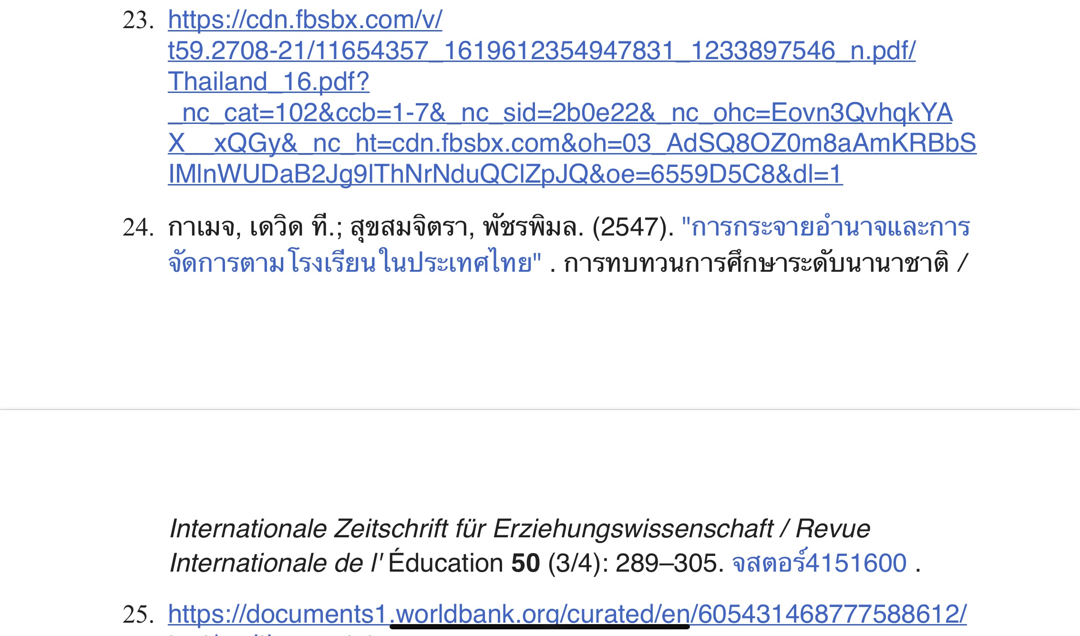Tap the home indicator bar at bottom
This screenshot has height=636, width=1080.
(x=540, y=626)
